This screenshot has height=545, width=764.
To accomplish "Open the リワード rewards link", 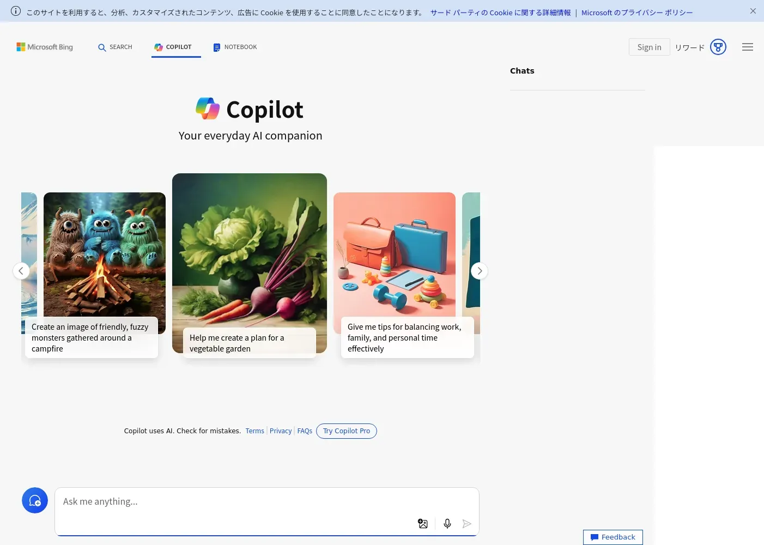I will (x=689, y=47).
